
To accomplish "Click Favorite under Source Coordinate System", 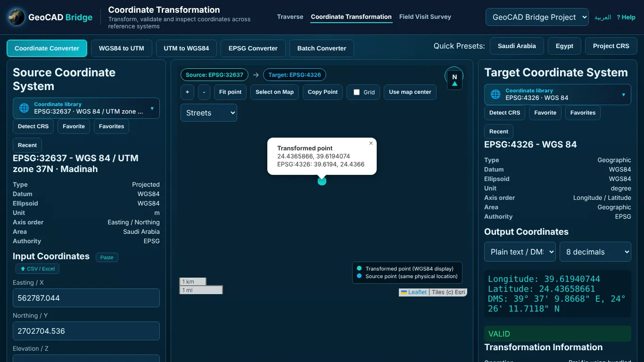I will pyautogui.click(x=74, y=126).
